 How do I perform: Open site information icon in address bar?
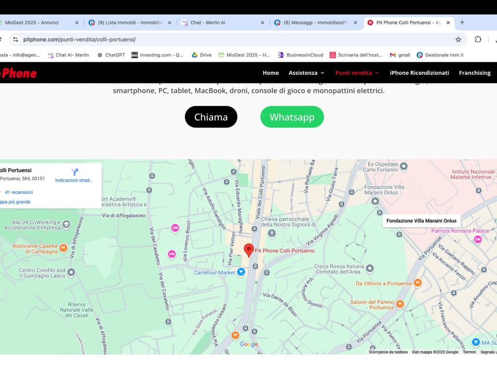pos(15,39)
